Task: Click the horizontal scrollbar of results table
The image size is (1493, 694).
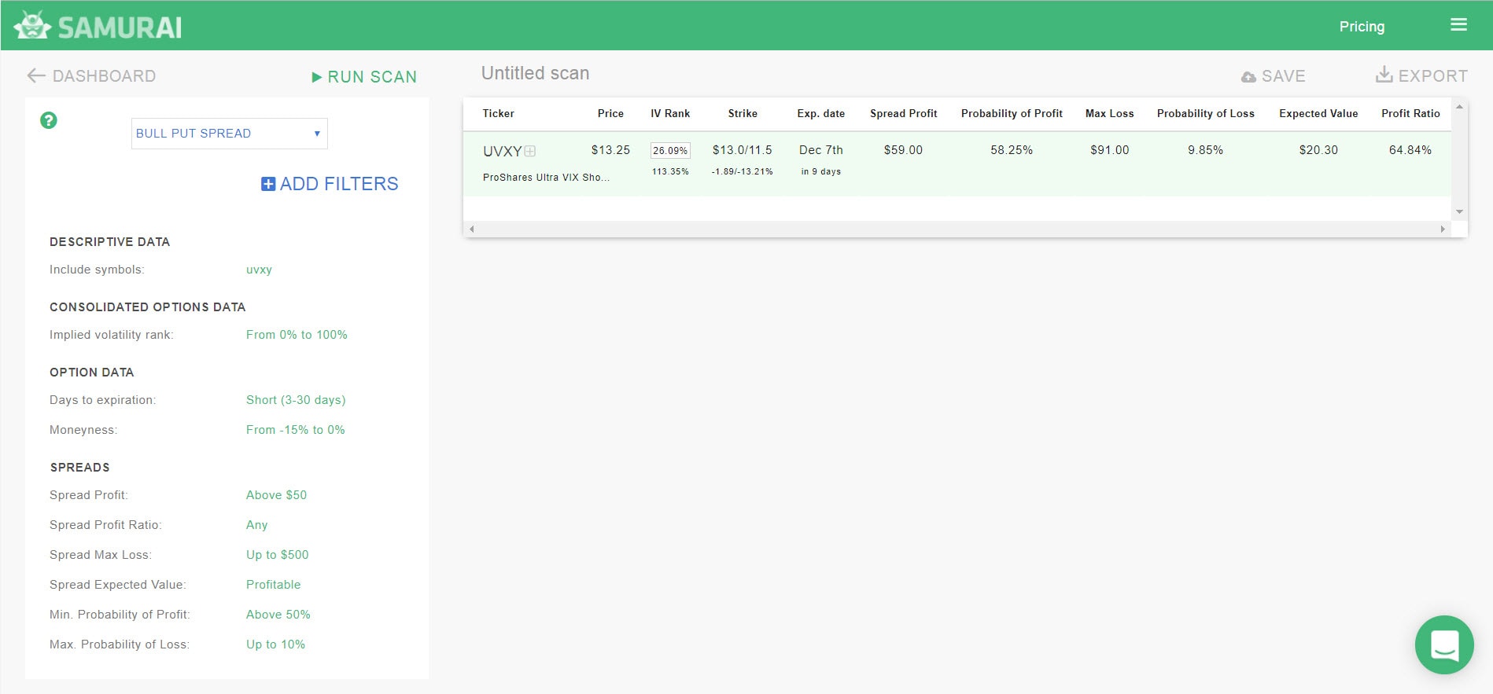Action: (x=957, y=229)
